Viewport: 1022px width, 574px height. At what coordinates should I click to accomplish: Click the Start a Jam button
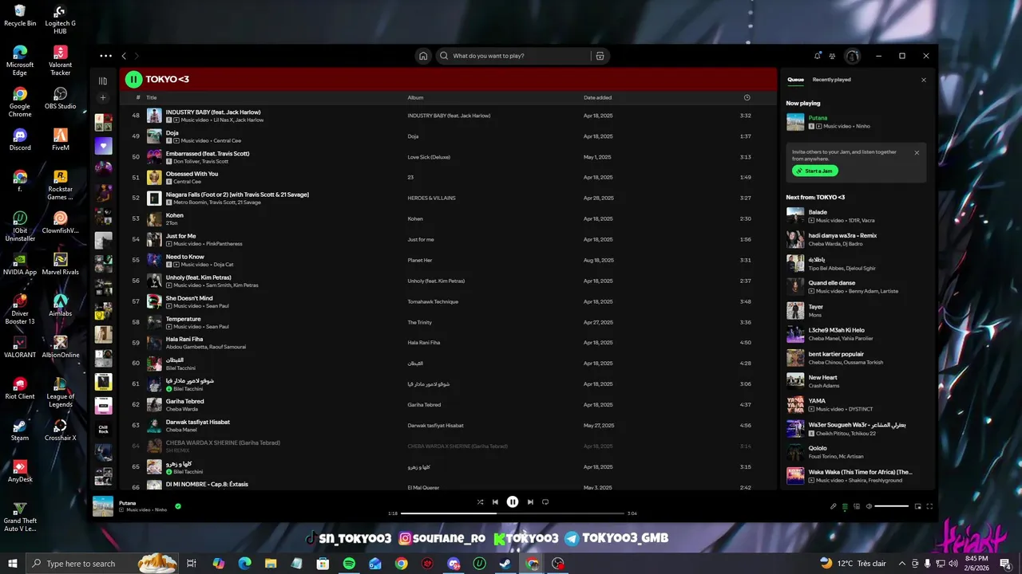[815, 171]
